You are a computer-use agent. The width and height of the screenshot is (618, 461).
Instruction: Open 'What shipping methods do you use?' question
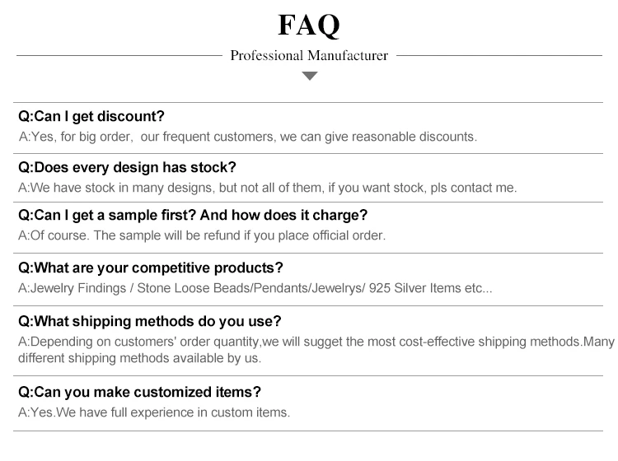tap(149, 321)
